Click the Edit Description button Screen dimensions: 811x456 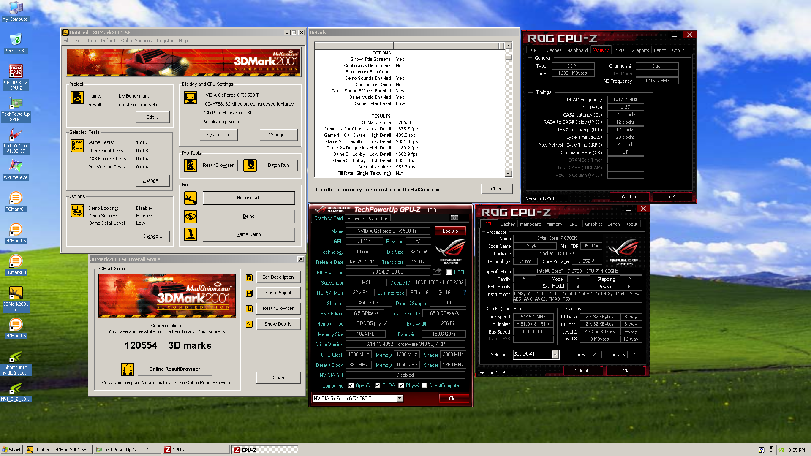[278, 277]
